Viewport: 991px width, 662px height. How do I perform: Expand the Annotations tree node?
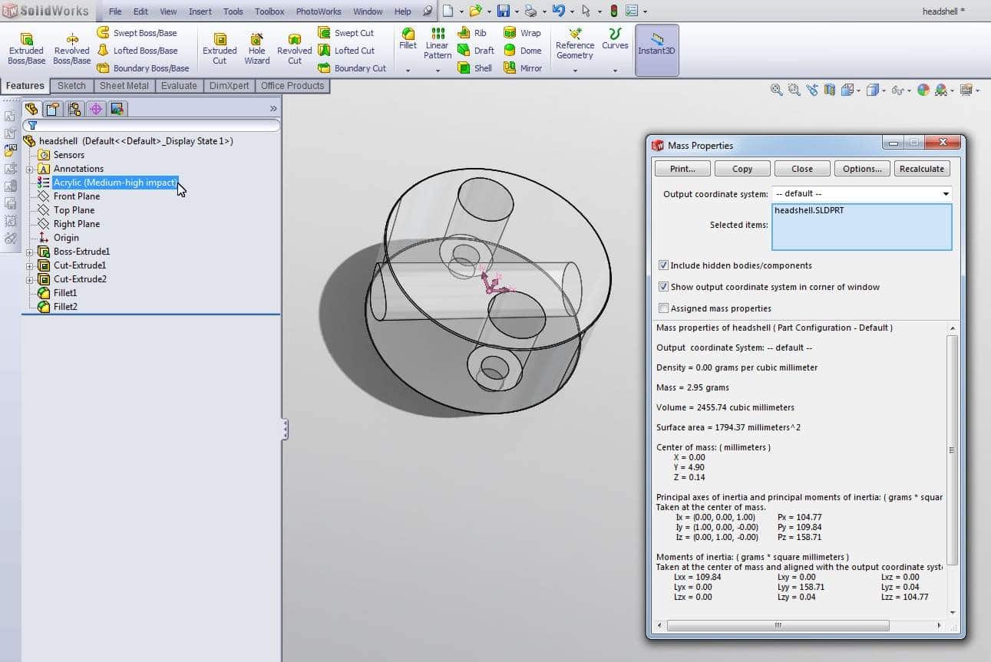(30, 169)
